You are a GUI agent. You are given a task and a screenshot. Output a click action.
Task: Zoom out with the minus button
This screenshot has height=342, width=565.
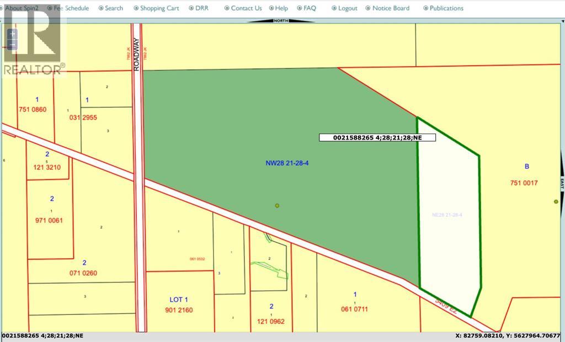point(12,44)
